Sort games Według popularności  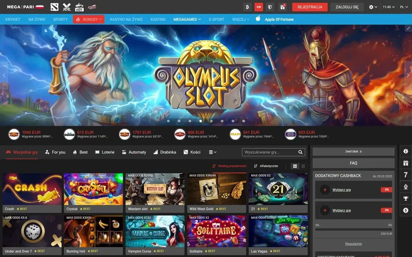point(229,166)
